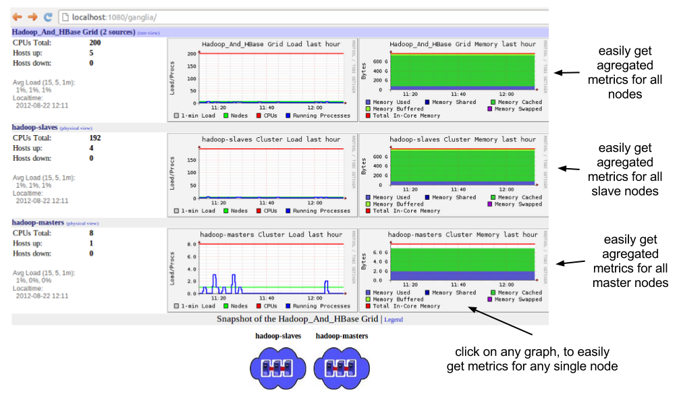
Task: Click the hadoop-slaves cloud cluster icon
Action: click(x=278, y=368)
